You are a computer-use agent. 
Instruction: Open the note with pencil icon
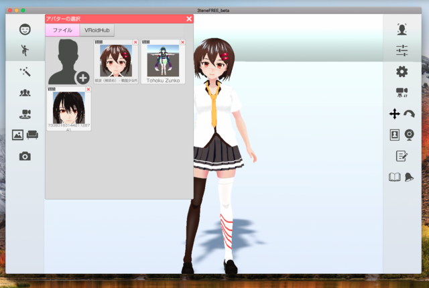402,156
